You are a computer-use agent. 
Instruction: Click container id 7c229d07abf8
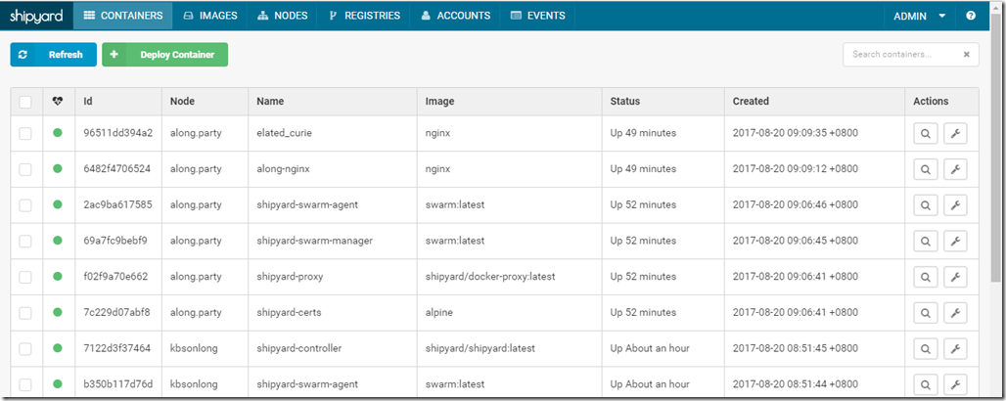[116, 313]
